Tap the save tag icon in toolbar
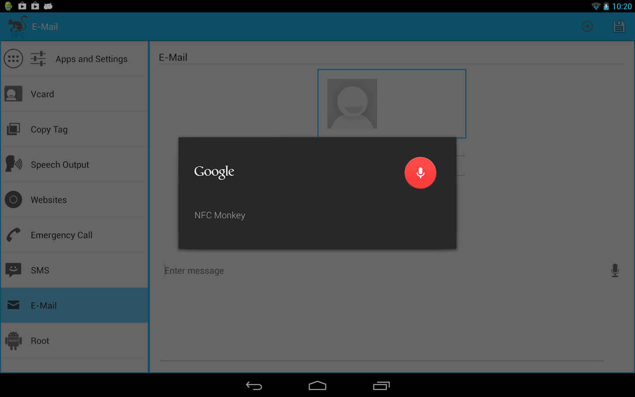The image size is (635, 397). pyautogui.click(x=619, y=26)
